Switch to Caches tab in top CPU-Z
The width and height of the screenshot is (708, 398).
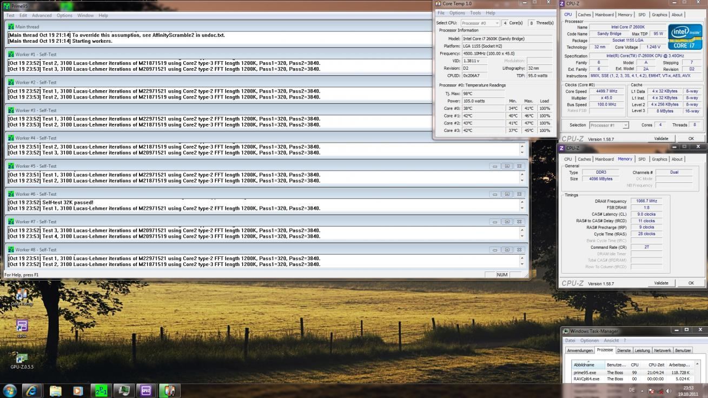[584, 15]
